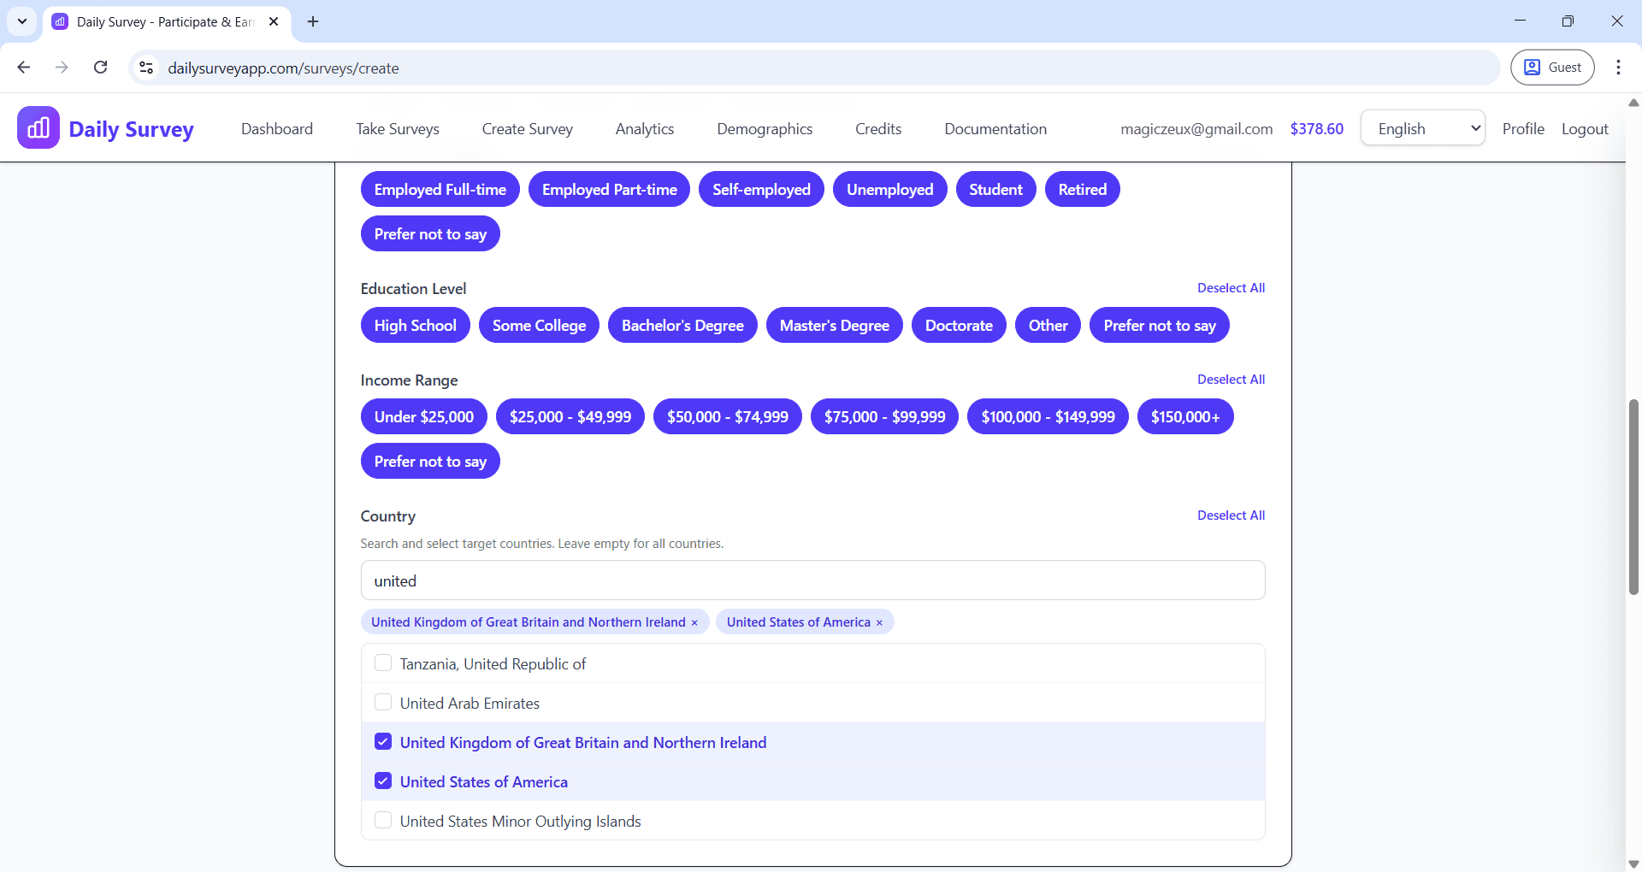
Task: Check the United Arab Emirates checkbox
Action: pos(383,702)
